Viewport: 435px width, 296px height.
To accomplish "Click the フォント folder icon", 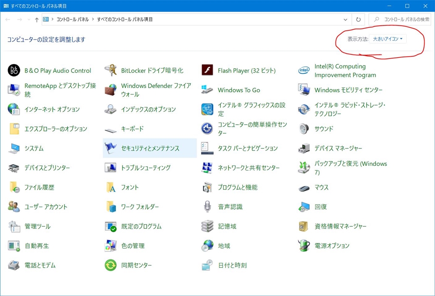I will pos(110,187).
